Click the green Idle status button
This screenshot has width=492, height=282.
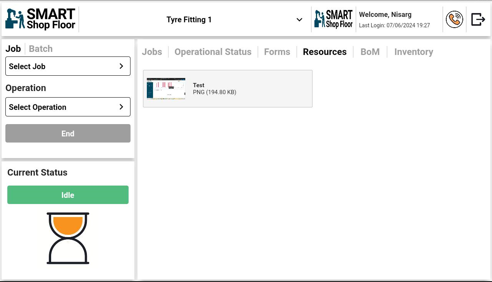point(68,195)
